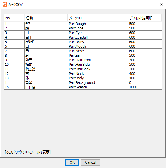
Task: Select draw order 0 for PartBackground
Action: coord(145,83)
